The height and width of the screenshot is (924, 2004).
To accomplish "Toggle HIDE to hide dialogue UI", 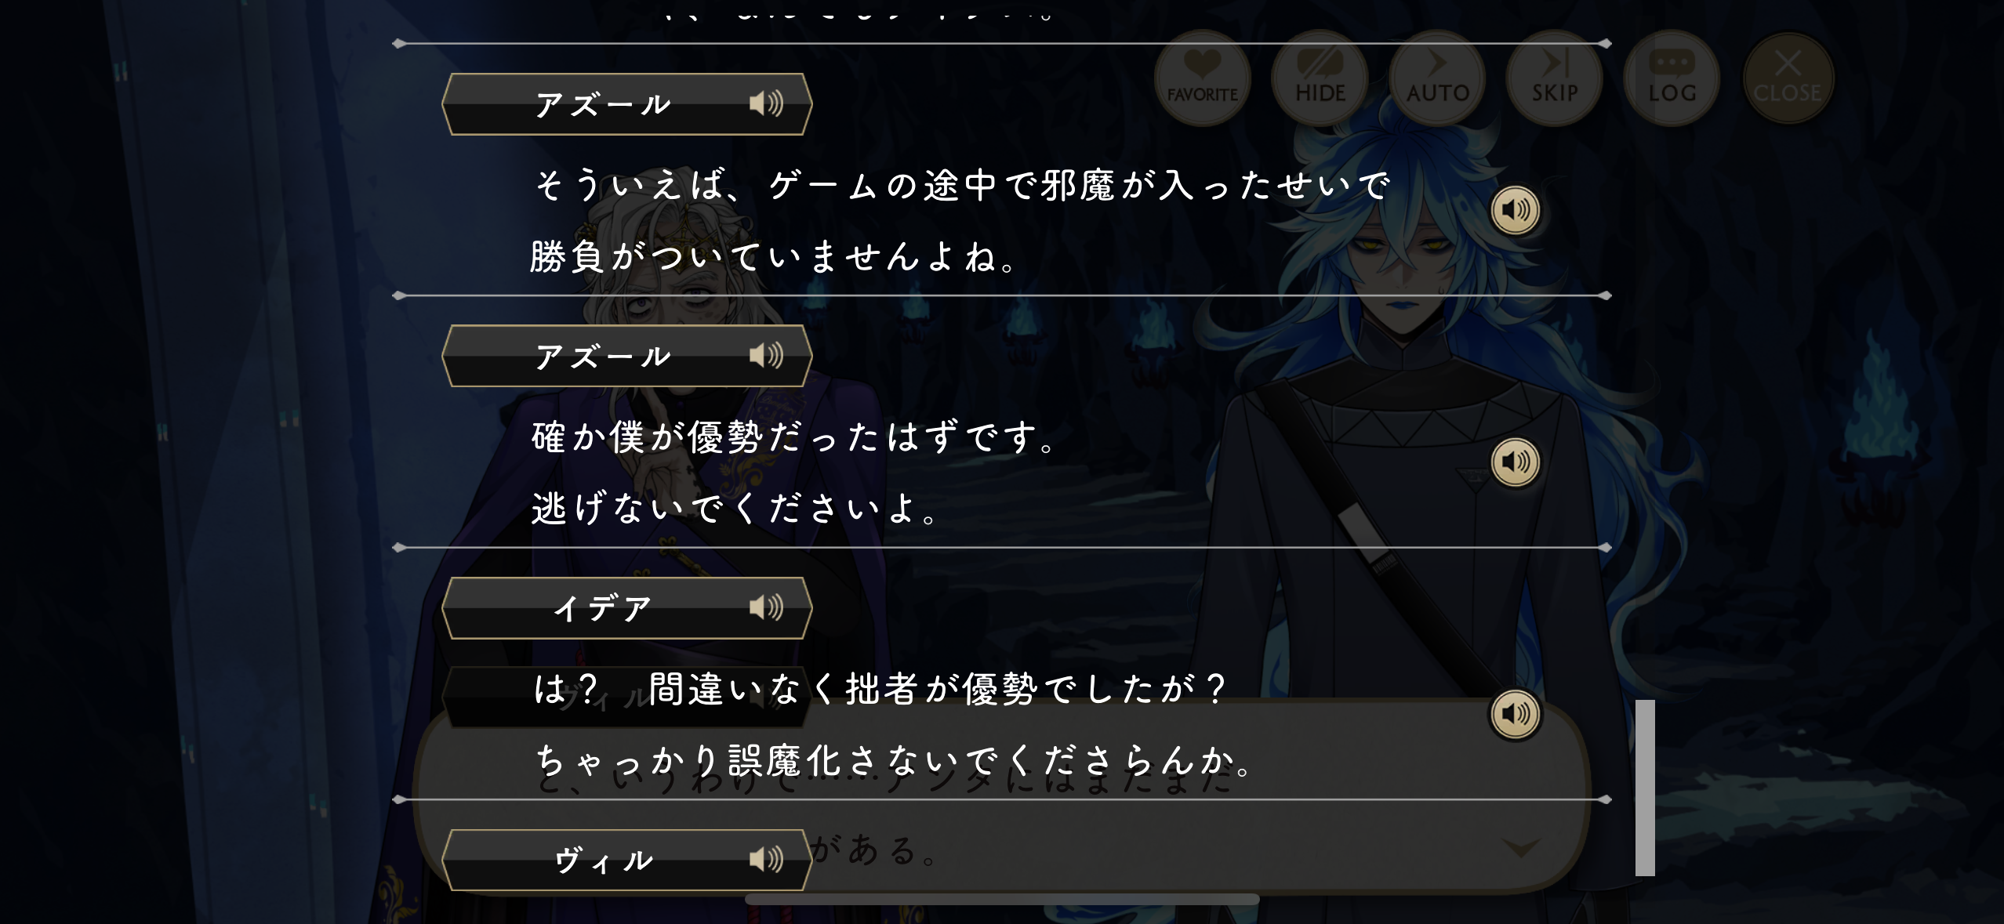I will coord(1320,78).
